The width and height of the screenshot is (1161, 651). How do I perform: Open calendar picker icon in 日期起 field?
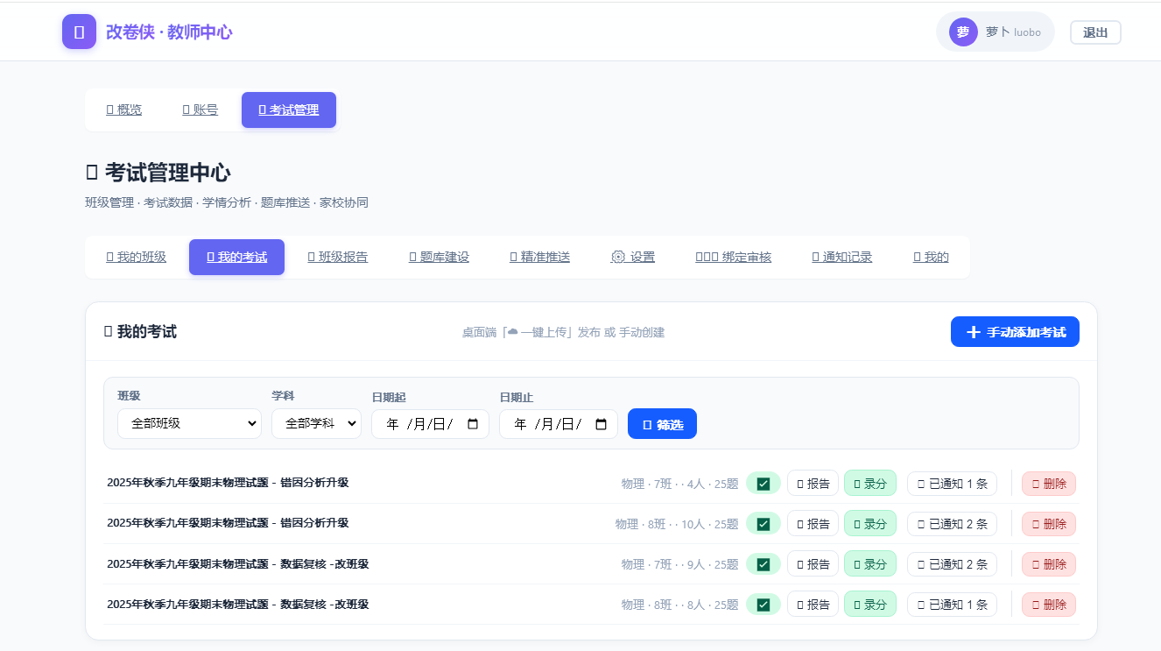coord(474,424)
